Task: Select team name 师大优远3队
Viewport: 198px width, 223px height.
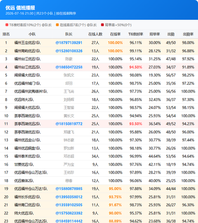Action: 24,213
